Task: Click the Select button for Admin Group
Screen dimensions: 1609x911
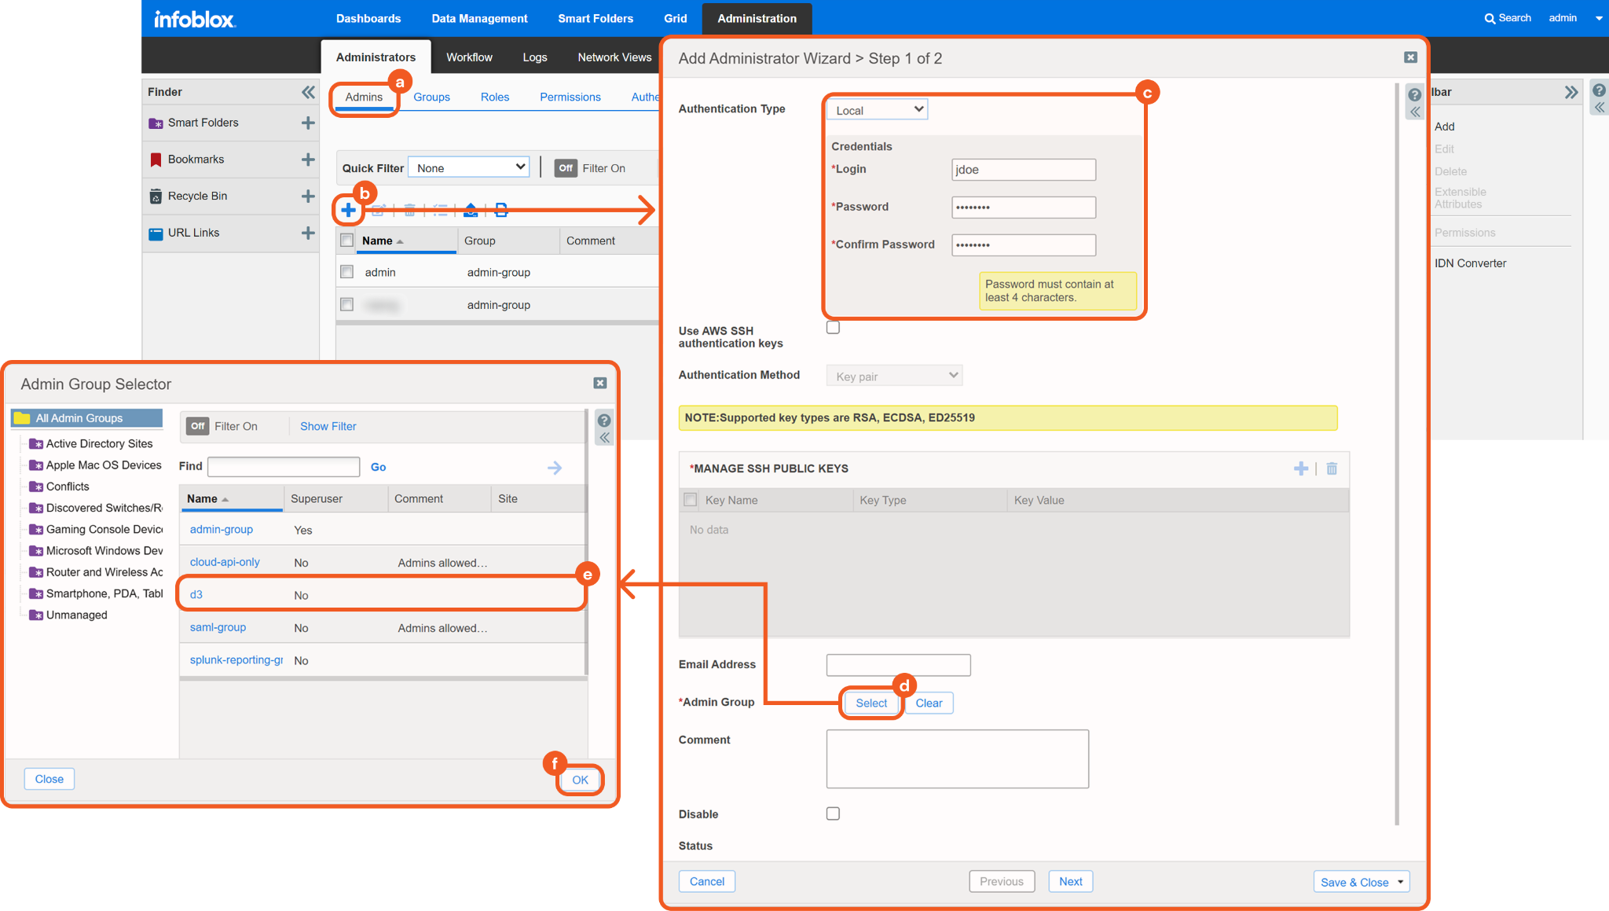Action: point(871,703)
